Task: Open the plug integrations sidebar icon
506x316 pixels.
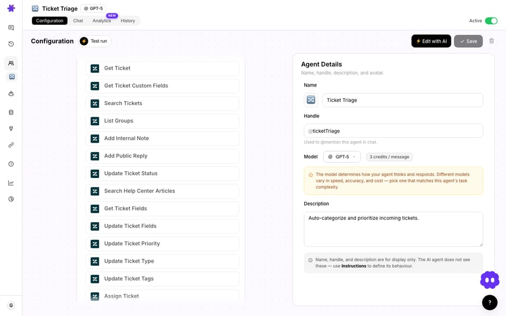Action: click(x=11, y=129)
